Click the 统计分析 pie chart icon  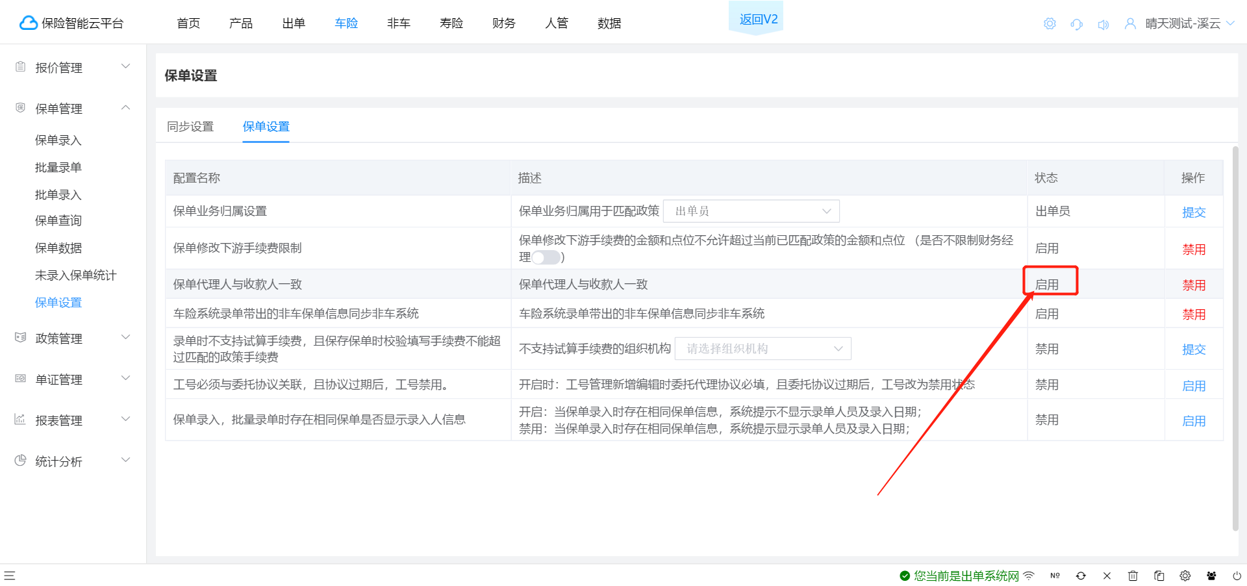20,461
